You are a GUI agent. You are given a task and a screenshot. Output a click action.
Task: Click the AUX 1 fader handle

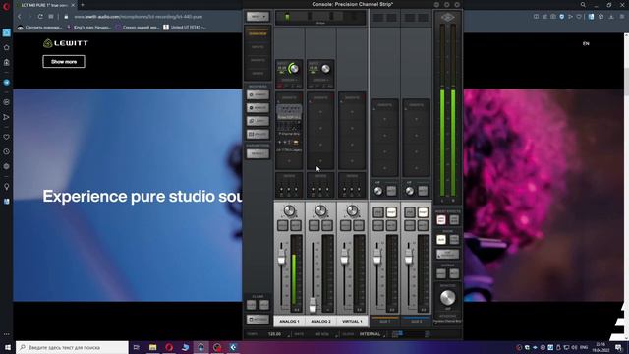point(377,258)
